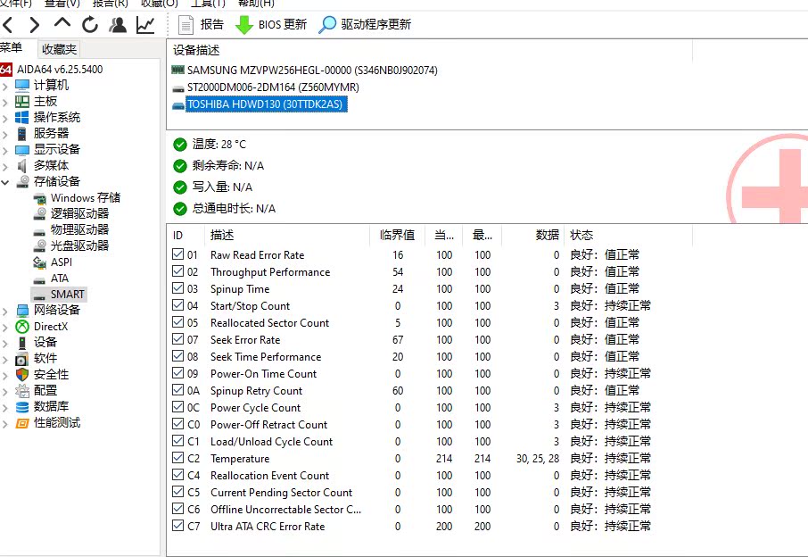Open 光盘驱动器 tree icon
Viewport: 808px width, 557px height.
tap(39, 245)
